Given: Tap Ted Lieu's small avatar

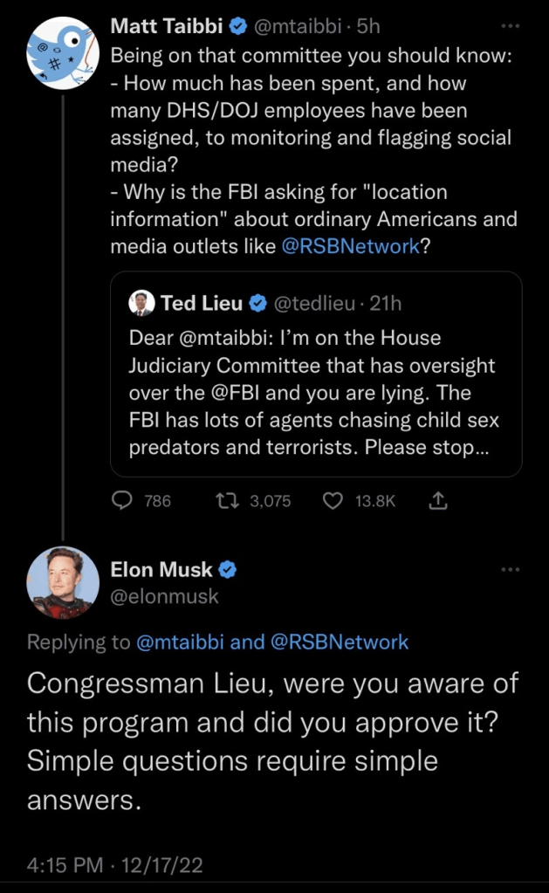Looking at the screenshot, I should coord(141,304).
